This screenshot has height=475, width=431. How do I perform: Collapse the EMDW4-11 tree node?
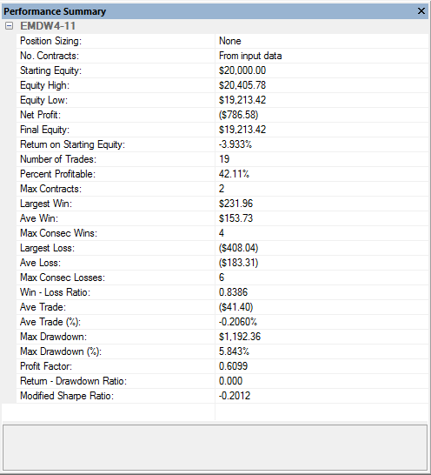pyautogui.click(x=9, y=26)
